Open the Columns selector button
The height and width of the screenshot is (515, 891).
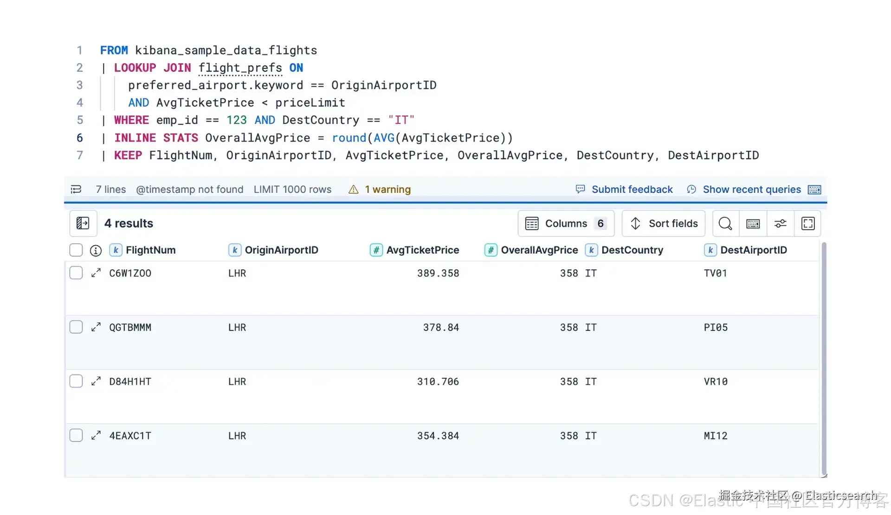pyautogui.click(x=566, y=223)
